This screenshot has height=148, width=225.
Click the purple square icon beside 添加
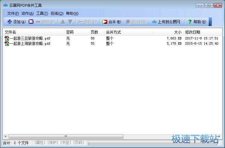coord(31,22)
